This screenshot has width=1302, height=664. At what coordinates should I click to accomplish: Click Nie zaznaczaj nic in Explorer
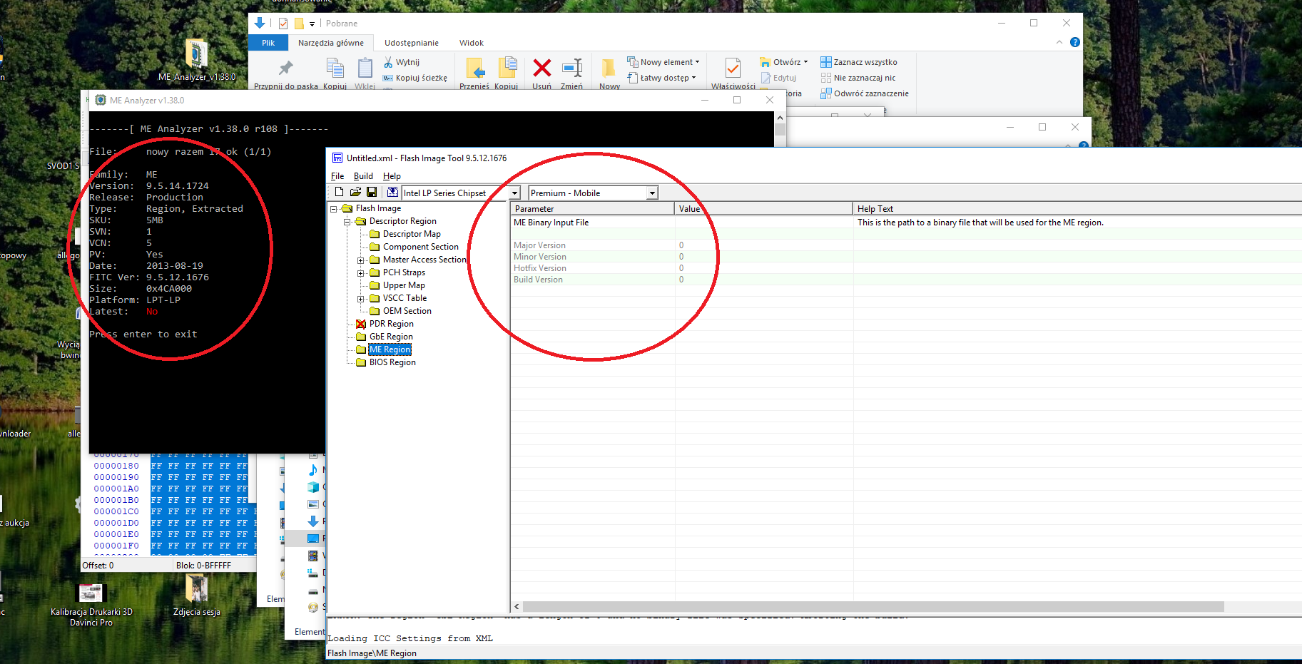click(858, 78)
